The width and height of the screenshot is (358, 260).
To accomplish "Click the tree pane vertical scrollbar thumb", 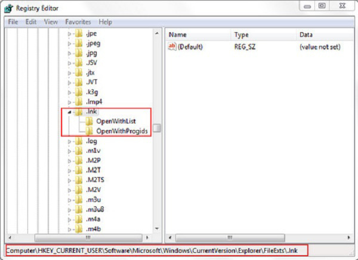I will point(157,128).
